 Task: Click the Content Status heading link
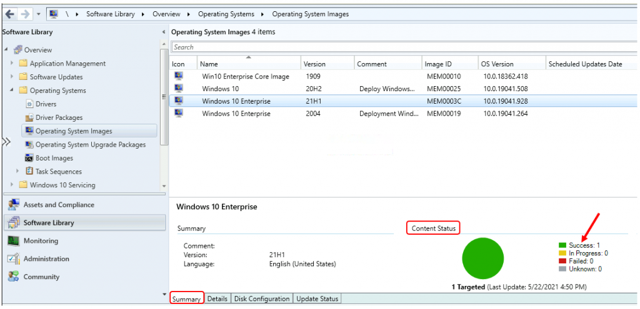(x=434, y=228)
